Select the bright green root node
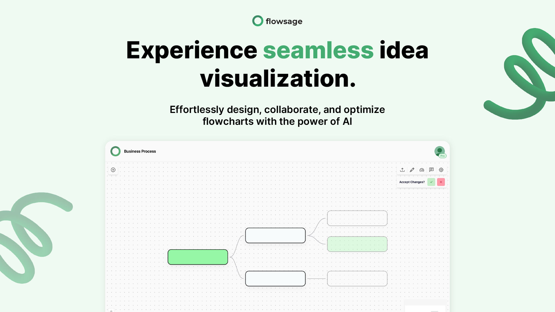Viewport: 555px width, 312px height. click(198, 257)
